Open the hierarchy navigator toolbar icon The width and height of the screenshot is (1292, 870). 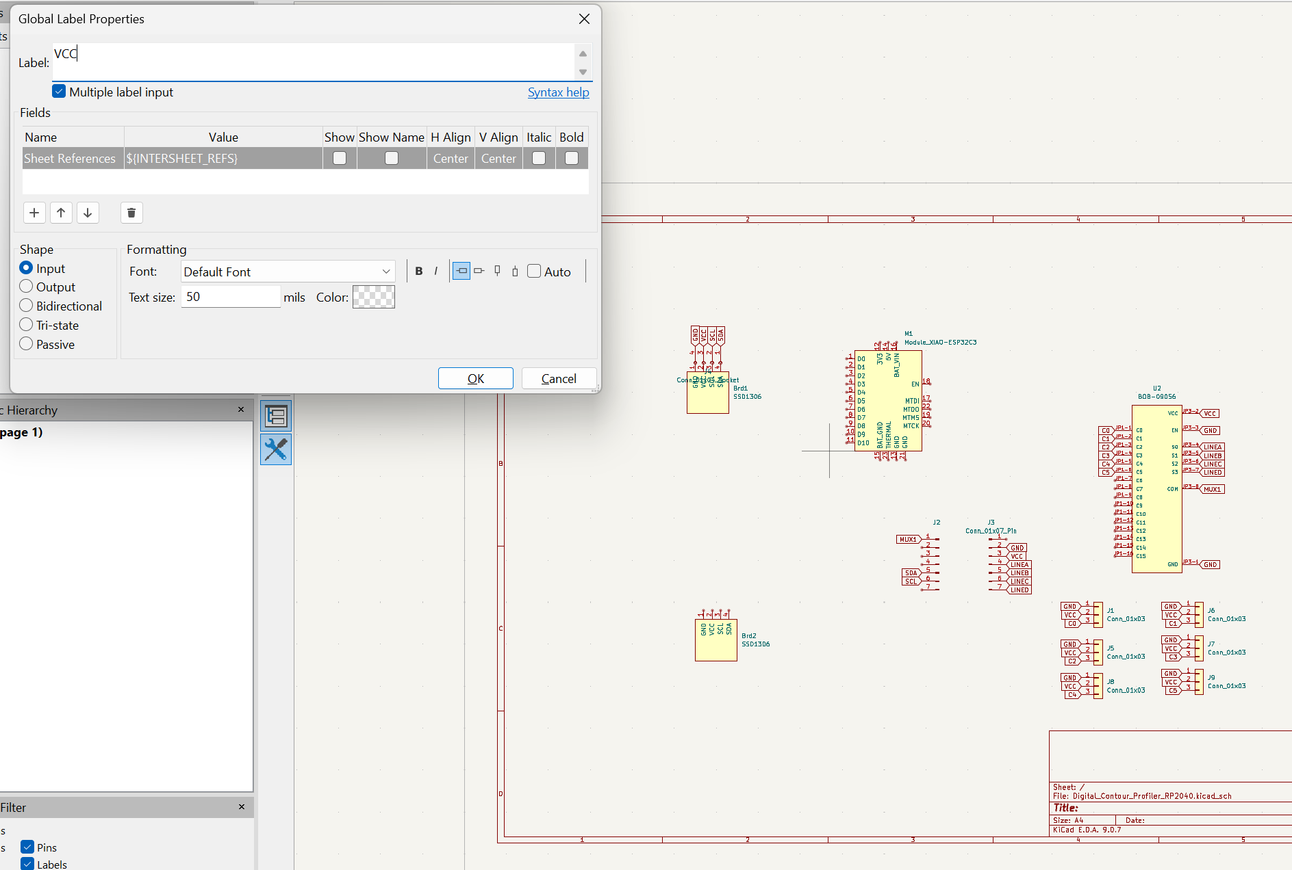[x=276, y=415]
